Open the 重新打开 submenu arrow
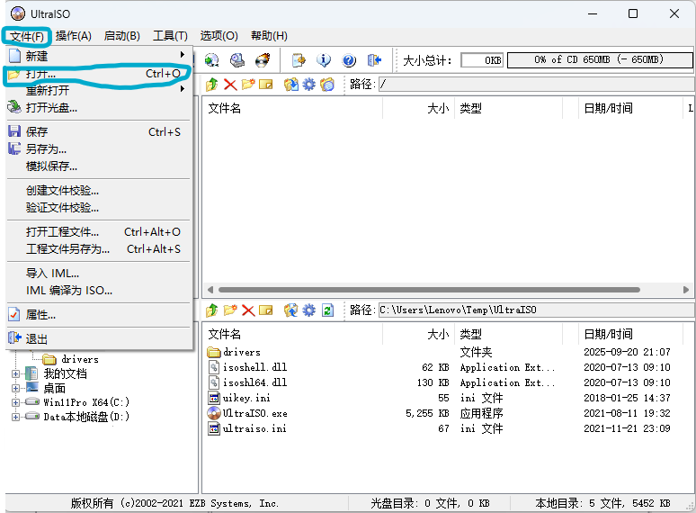696x513 pixels. 182,89
